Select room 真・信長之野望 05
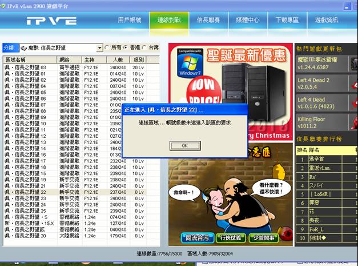 [75, 93]
